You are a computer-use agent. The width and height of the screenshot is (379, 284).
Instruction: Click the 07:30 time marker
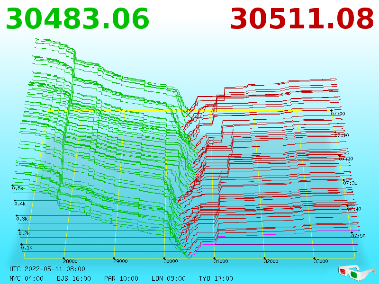tap(350, 183)
